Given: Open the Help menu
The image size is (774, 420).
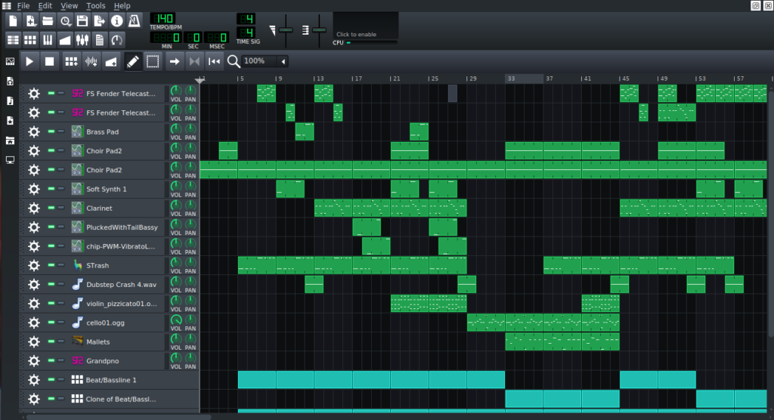Looking at the screenshot, I should pos(122,6).
